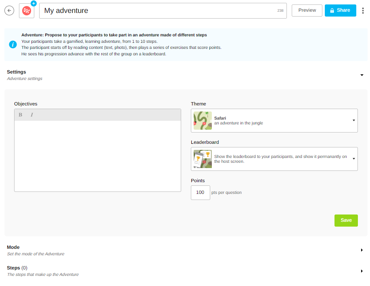Click the points per question field
370x286 pixels.
click(x=200, y=193)
